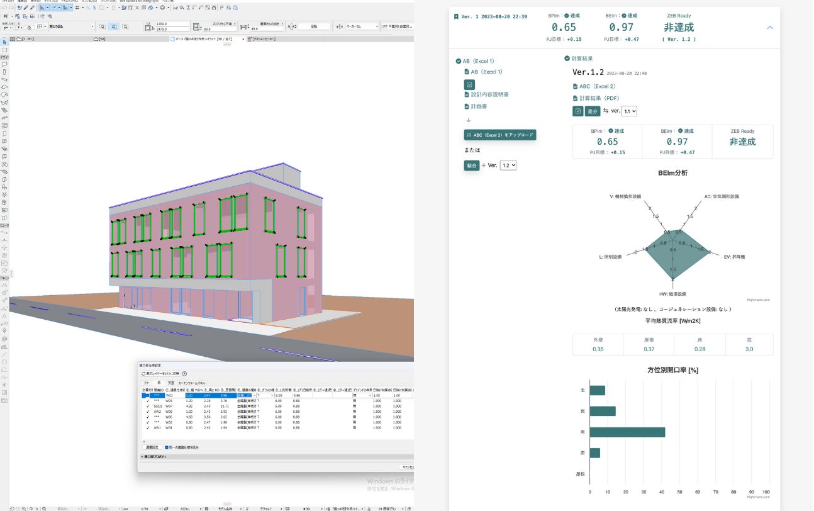This screenshot has height=511, width=814.
Task: Select the Arrow tool in left toolbox
Action: pyautogui.click(x=4, y=42)
